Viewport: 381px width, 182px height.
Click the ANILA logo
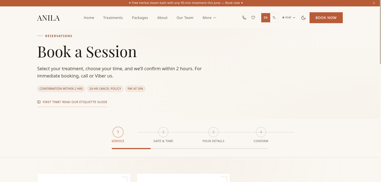coord(49,18)
